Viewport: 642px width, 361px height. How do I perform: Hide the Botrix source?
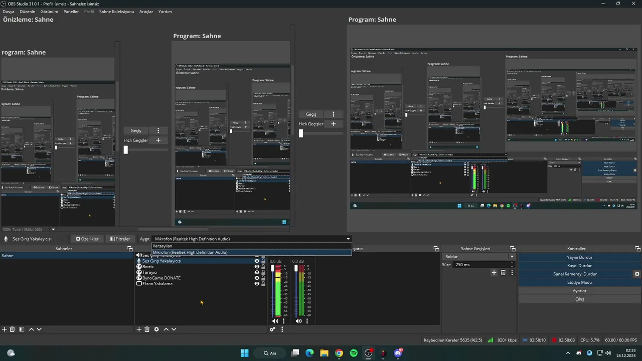point(257,267)
